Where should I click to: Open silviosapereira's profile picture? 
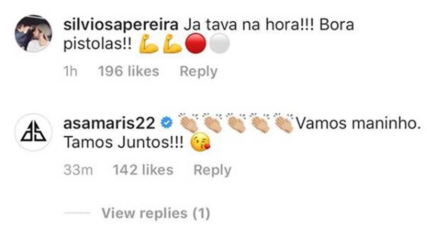[33, 33]
